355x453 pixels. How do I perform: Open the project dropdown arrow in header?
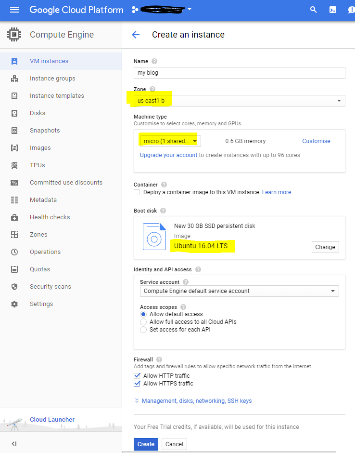click(x=190, y=9)
